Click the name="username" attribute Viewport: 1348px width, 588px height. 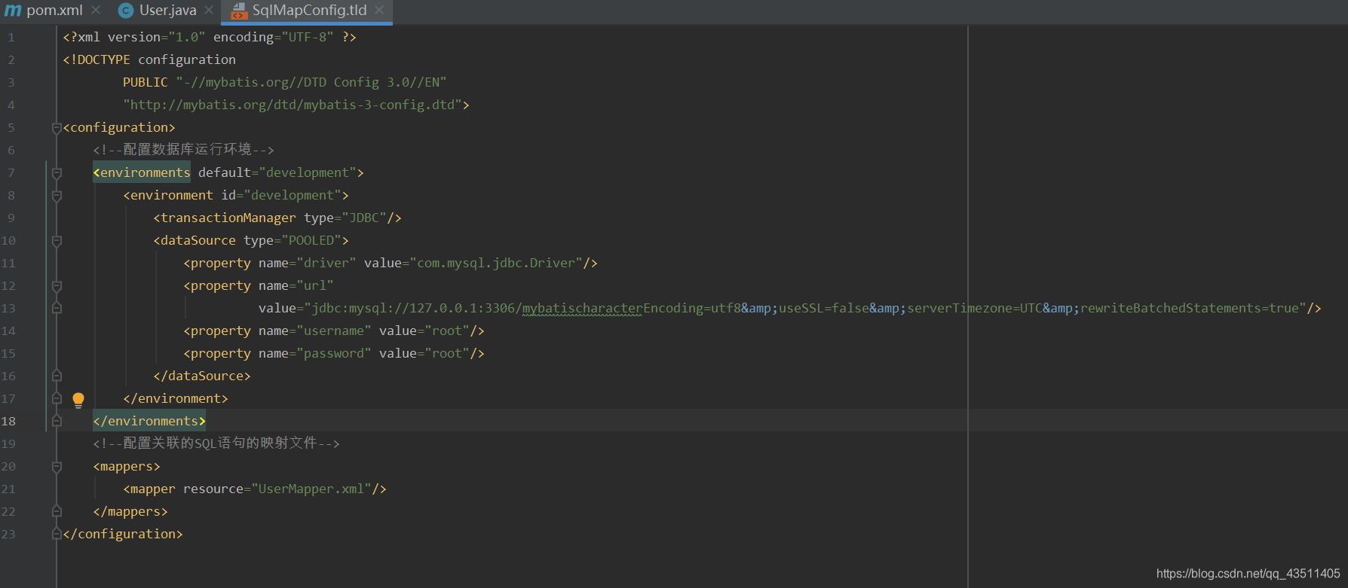pos(315,331)
